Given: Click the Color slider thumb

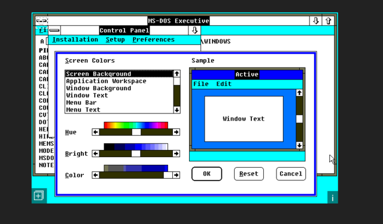Looking at the screenshot, I should (168, 175).
